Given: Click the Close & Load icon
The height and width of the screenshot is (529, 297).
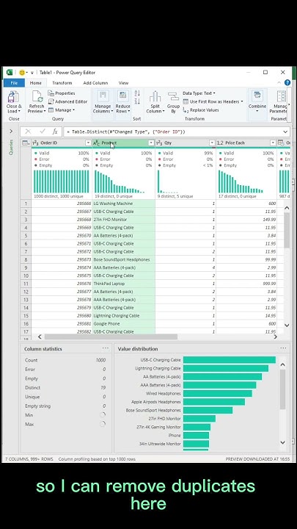Looking at the screenshot, I should coord(13,97).
